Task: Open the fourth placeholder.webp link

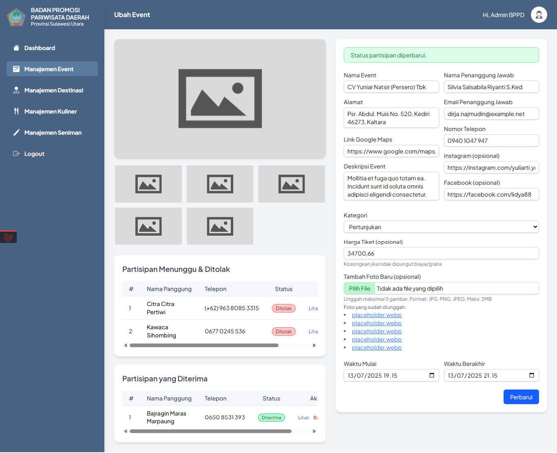Action: coord(377,339)
